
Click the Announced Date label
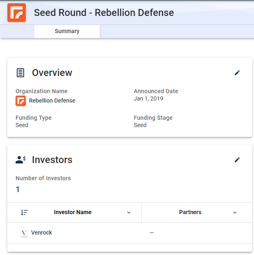156,91
